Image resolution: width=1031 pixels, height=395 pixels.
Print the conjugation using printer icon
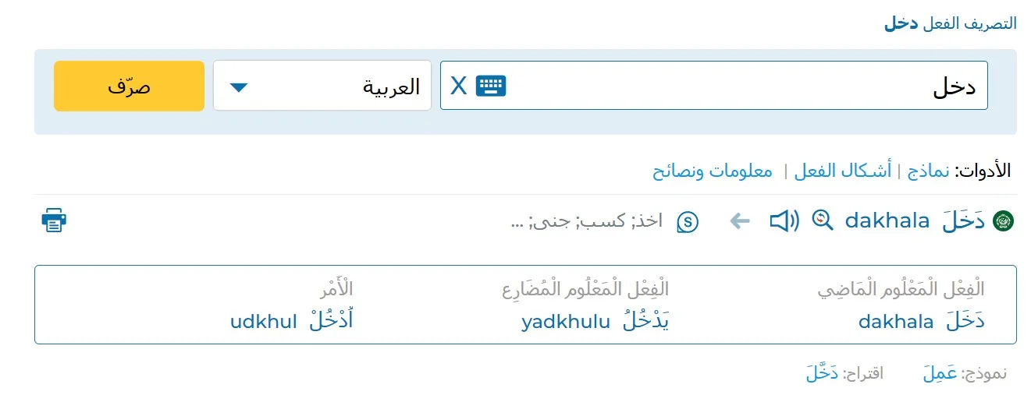54,220
